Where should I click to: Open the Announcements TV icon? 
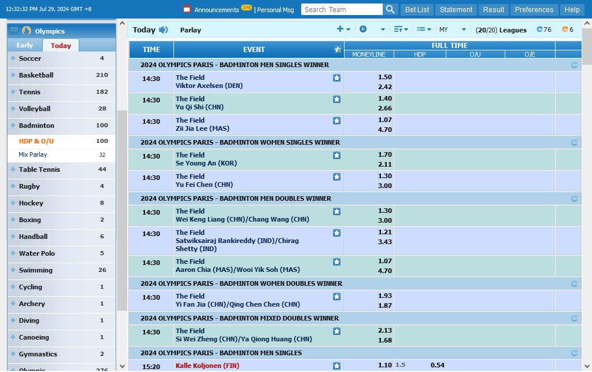[x=187, y=9]
